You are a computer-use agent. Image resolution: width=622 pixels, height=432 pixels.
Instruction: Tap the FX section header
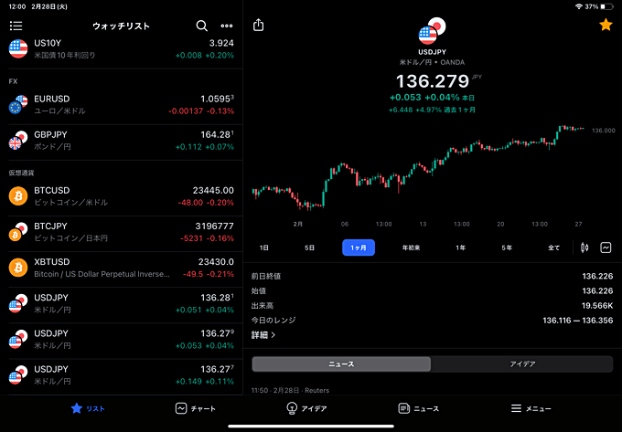(13, 81)
